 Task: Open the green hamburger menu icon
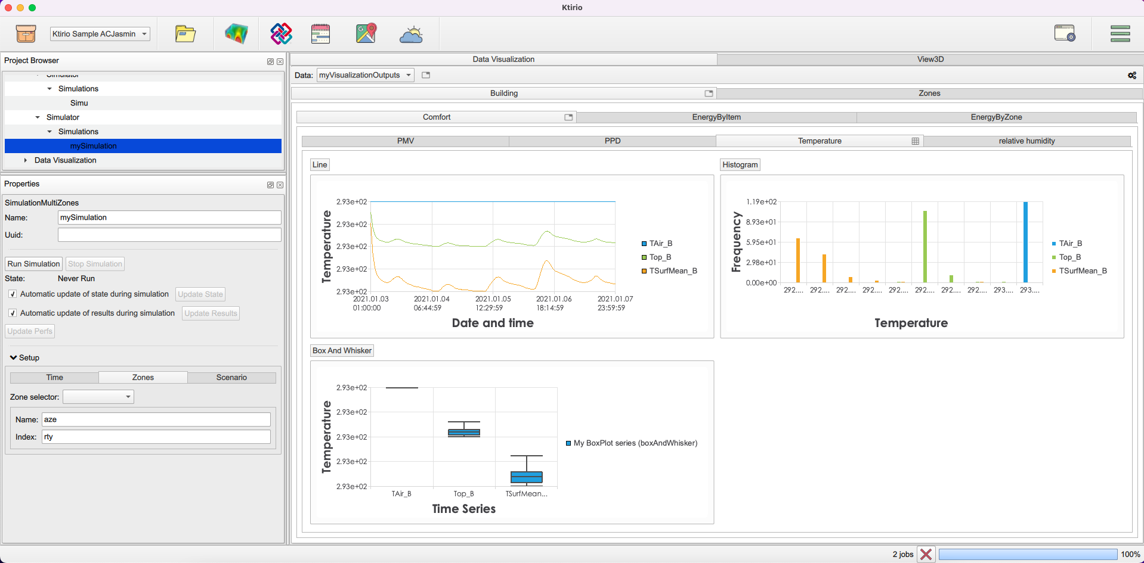coord(1120,34)
